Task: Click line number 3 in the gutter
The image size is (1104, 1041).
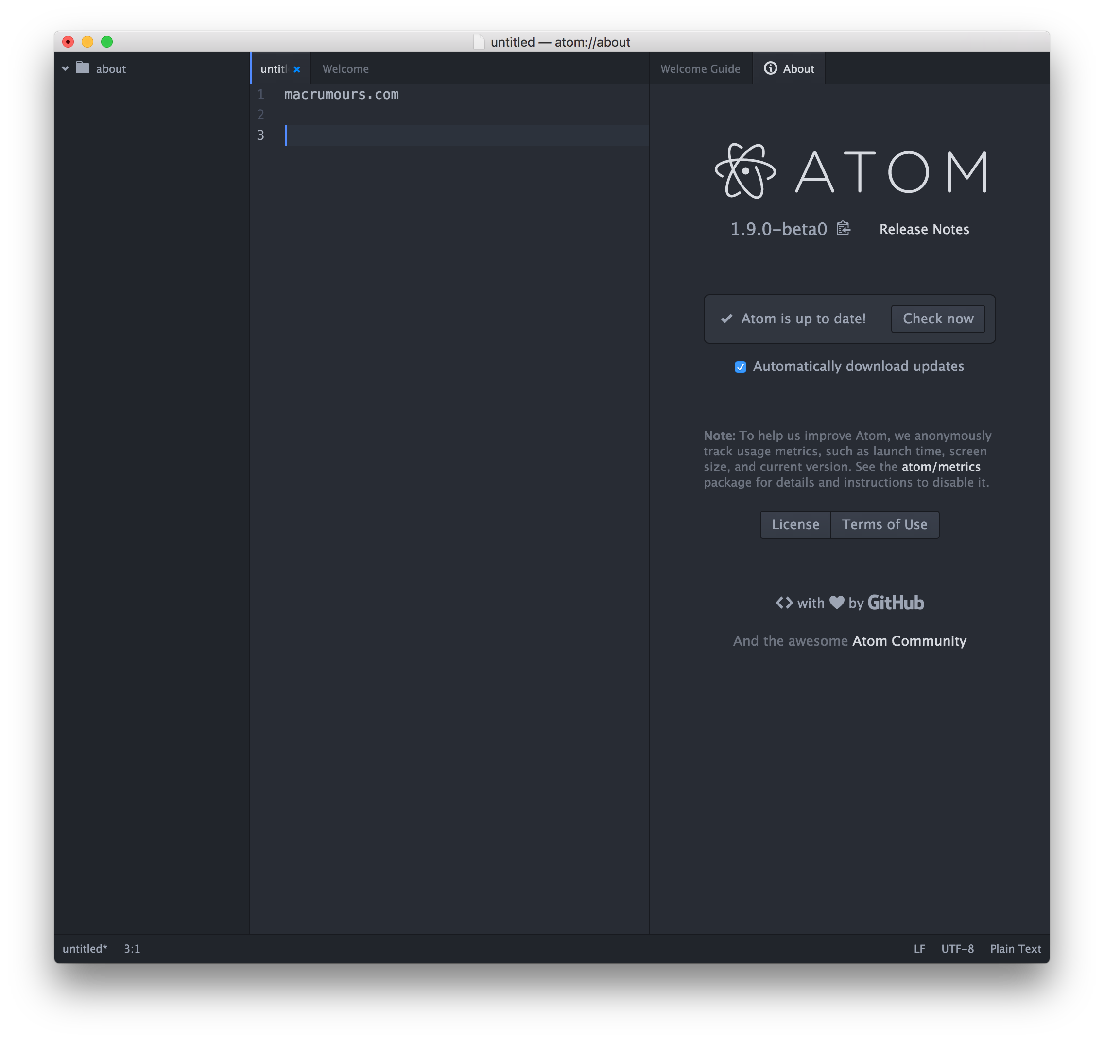Action: click(260, 135)
